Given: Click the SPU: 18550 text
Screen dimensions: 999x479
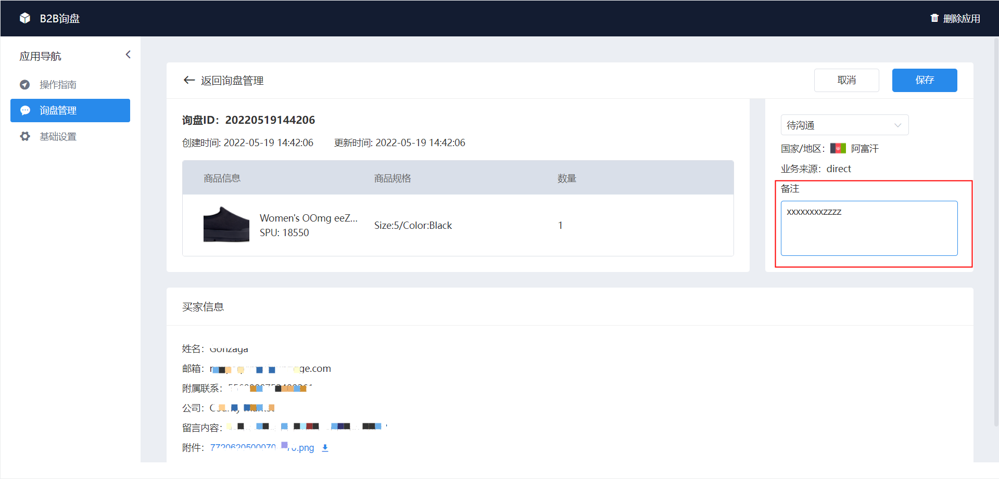Looking at the screenshot, I should (x=284, y=232).
